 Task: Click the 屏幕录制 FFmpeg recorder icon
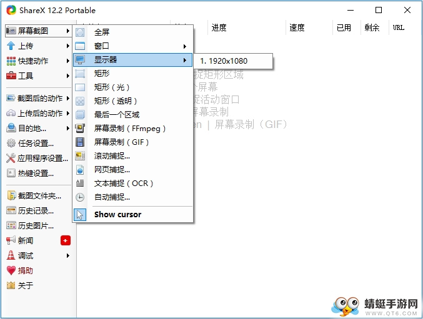pos(80,128)
